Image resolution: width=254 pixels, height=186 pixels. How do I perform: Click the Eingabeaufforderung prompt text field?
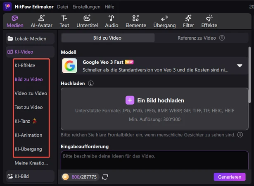coord(155,160)
